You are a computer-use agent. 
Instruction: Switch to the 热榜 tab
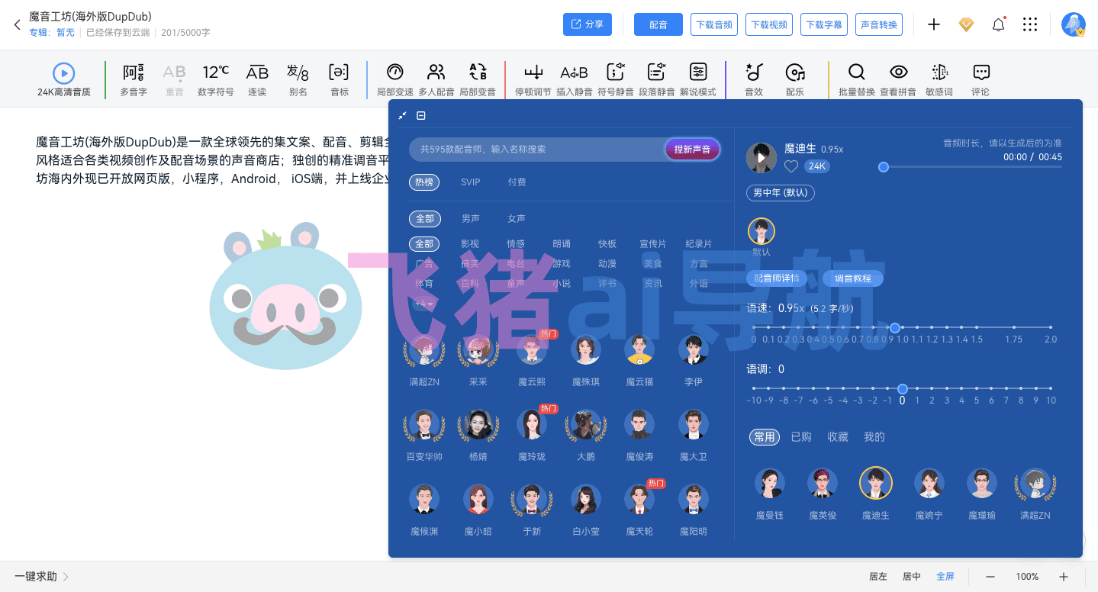point(423,182)
